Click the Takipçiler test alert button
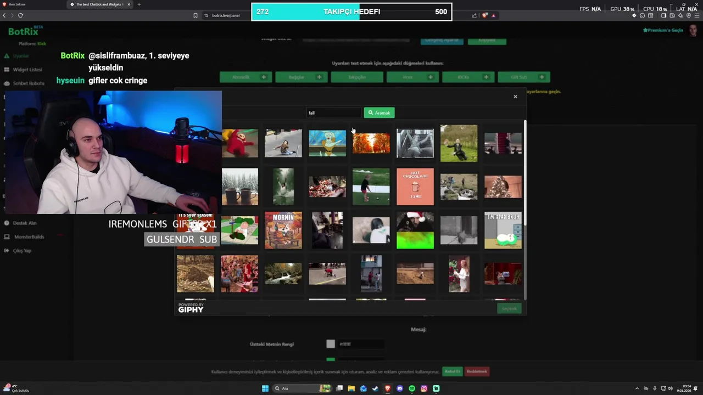The width and height of the screenshot is (703, 395). pyautogui.click(x=357, y=77)
